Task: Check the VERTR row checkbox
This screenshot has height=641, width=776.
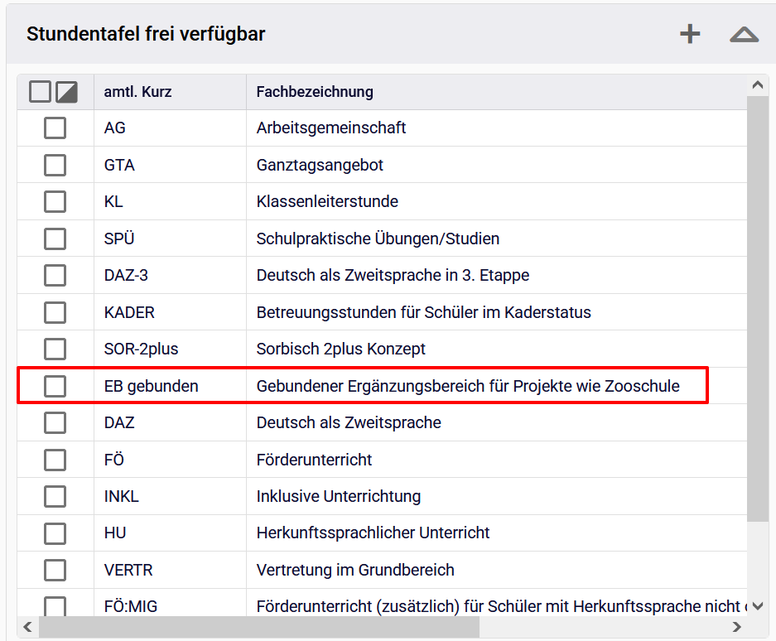Action: click(55, 570)
